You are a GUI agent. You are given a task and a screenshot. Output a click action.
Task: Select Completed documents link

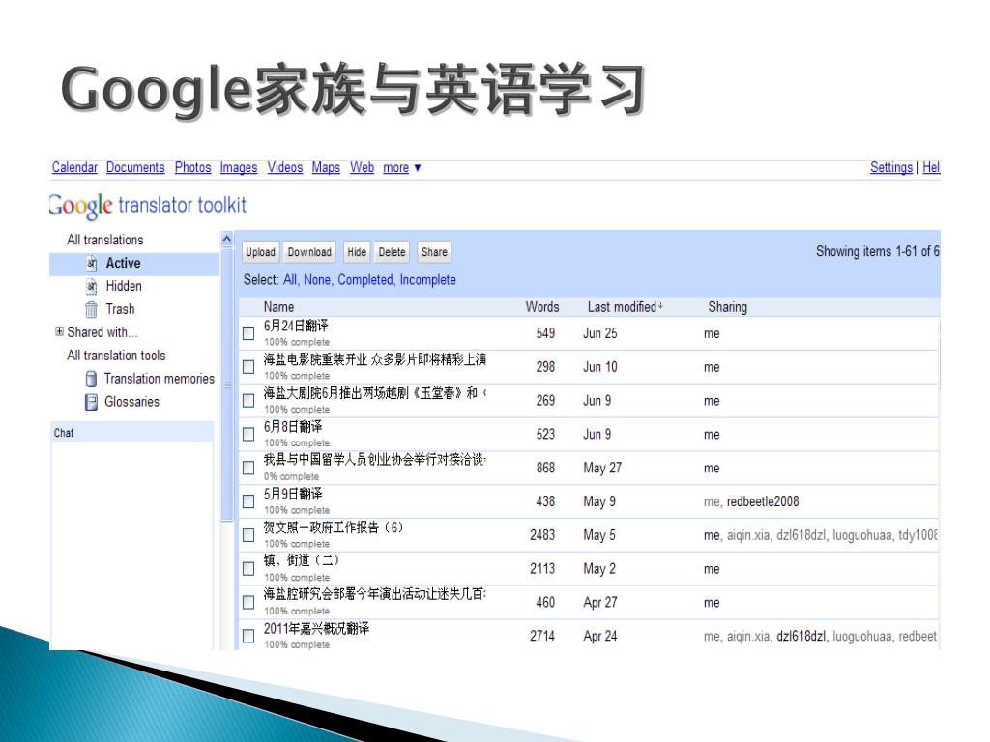(364, 279)
